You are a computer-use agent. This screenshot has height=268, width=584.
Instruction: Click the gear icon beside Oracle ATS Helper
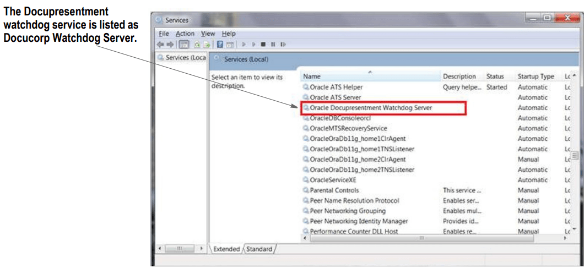tap(306, 87)
